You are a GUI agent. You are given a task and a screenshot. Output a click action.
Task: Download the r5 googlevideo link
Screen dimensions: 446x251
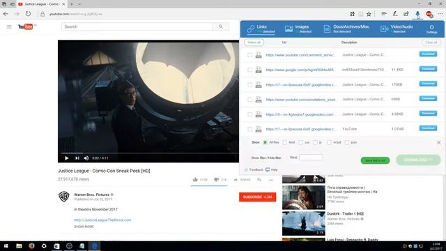click(428, 113)
